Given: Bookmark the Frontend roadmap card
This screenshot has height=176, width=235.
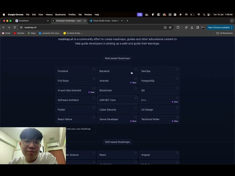Looking at the screenshot, I should 94,69.
